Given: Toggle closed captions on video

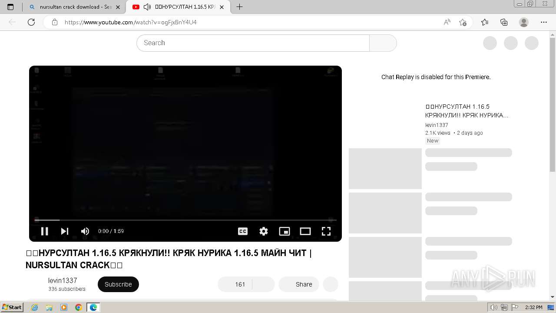Looking at the screenshot, I should click(243, 231).
